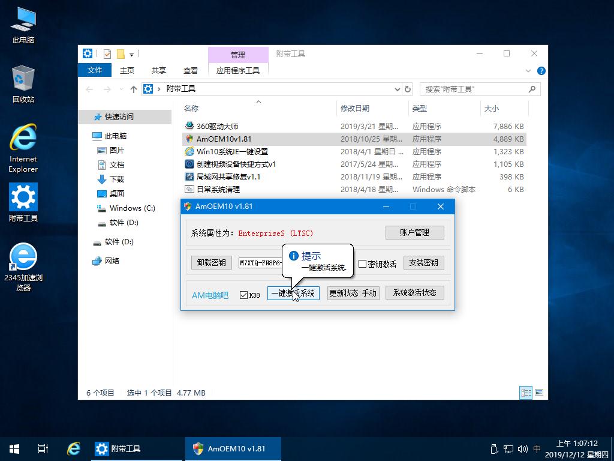Click the new folder quick-access toolbar icon
Image resolution: width=614 pixels, height=461 pixels.
121,53
